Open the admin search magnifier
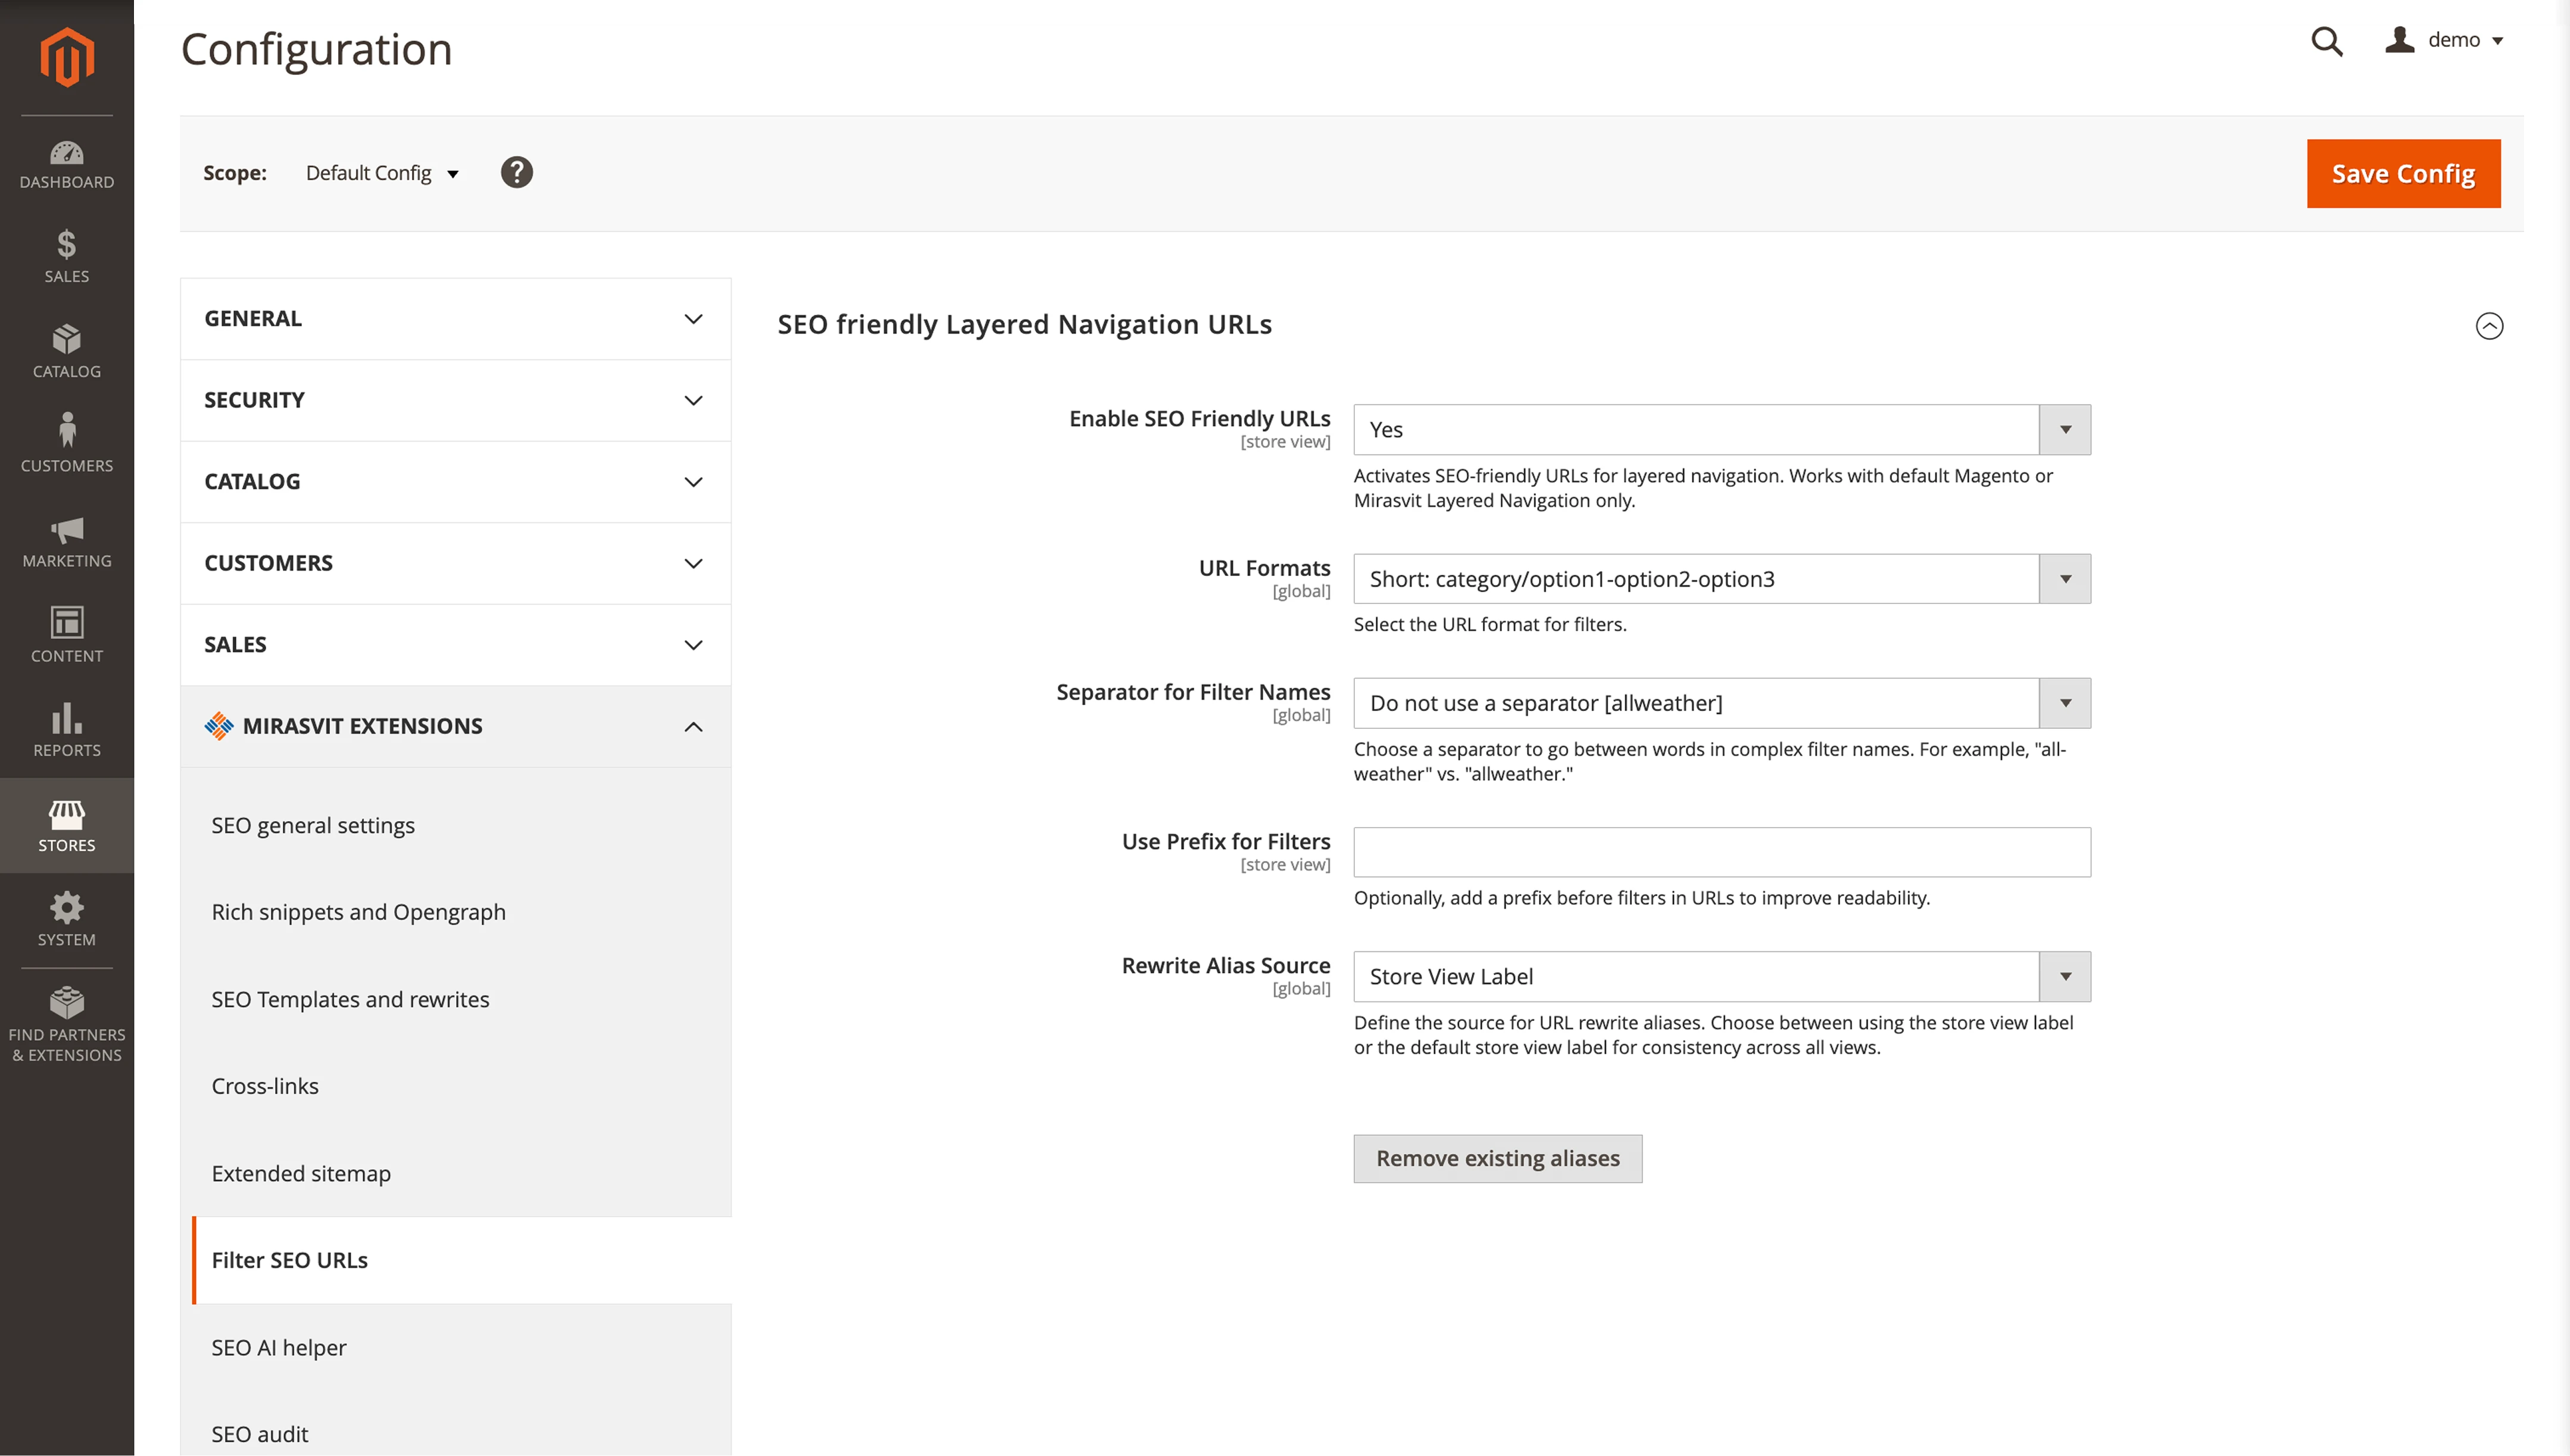This screenshot has height=1456, width=2570. (x=2327, y=42)
